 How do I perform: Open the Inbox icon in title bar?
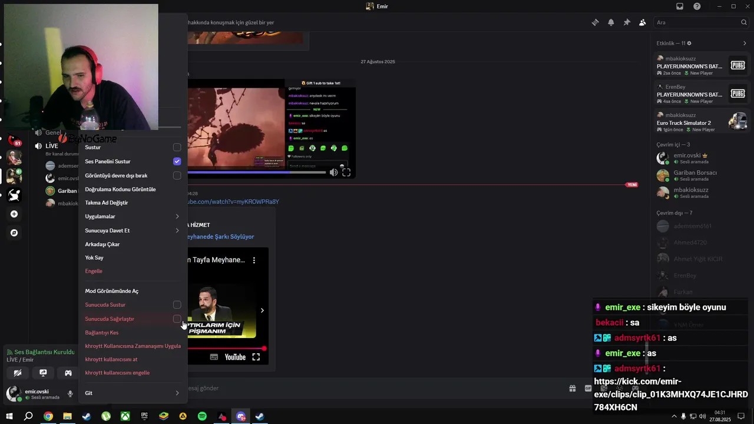tap(680, 6)
